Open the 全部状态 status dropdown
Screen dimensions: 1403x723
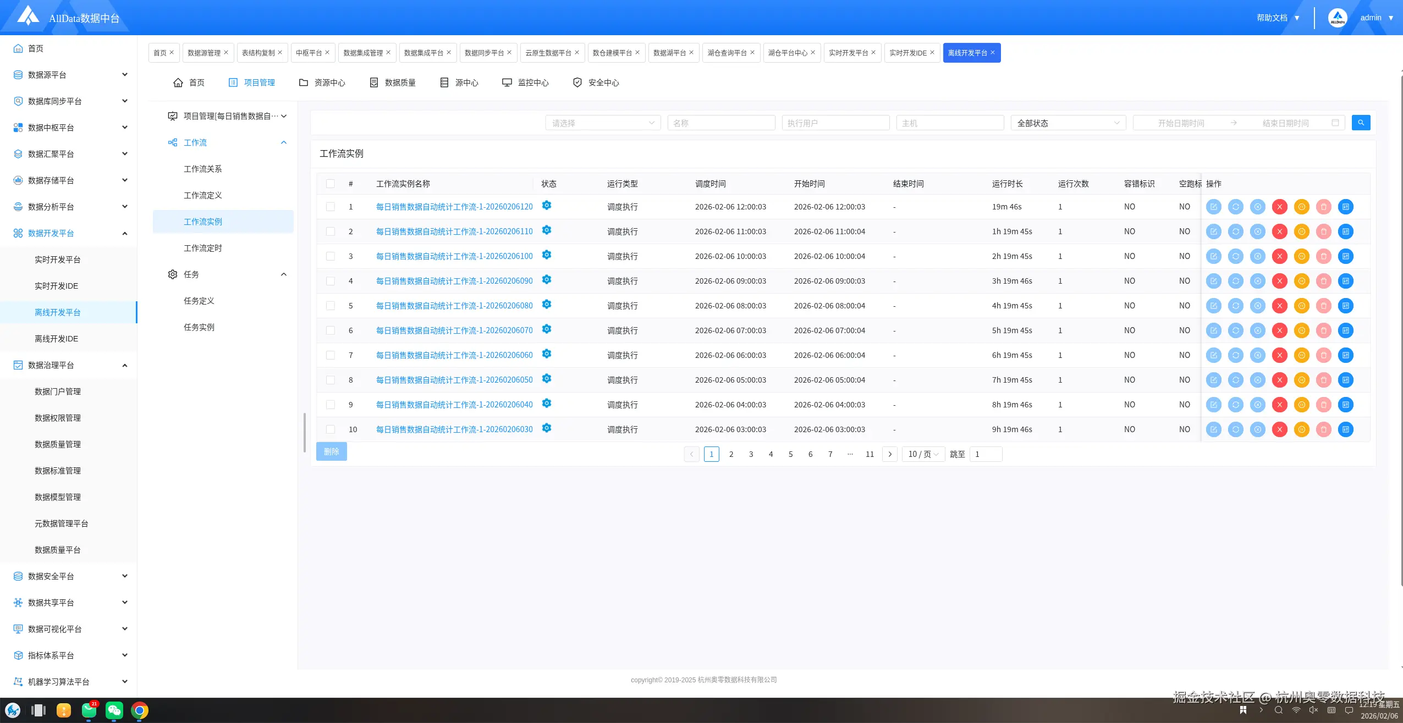pyautogui.click(x=1068, y=123)
